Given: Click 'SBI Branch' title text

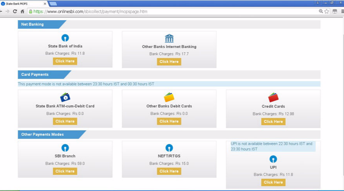Looking at the screenshot, I should click(65, 156).
